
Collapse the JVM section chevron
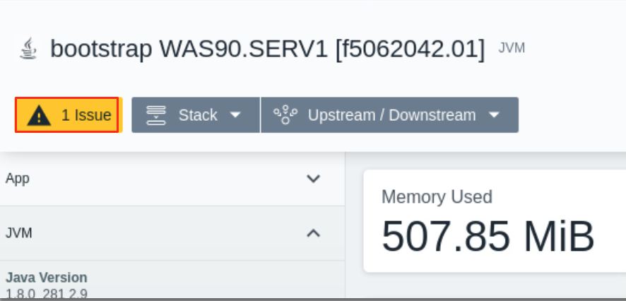pos(313,233)
